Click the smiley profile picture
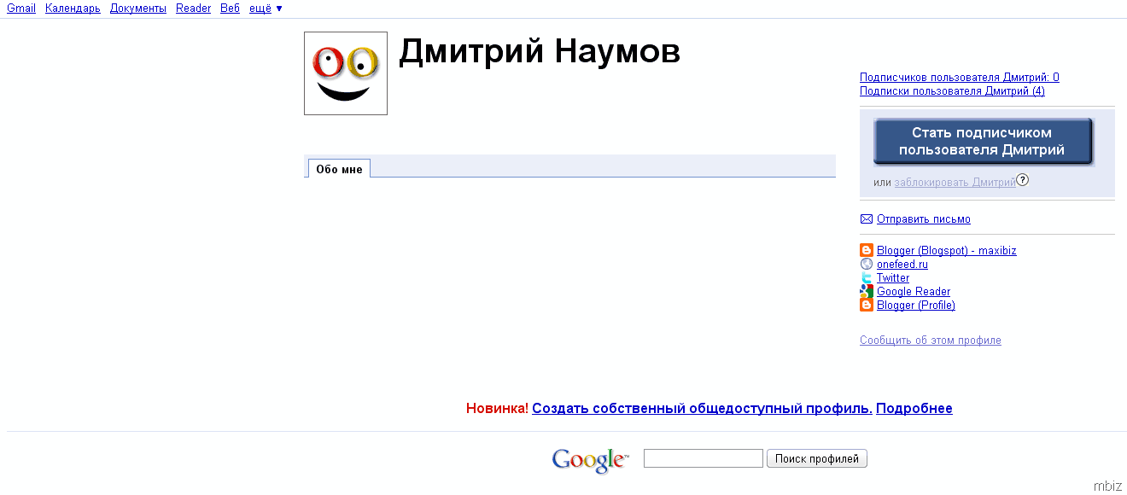Image resolution: width=1127 pixels, height=495 pixels. click(346, 73)
